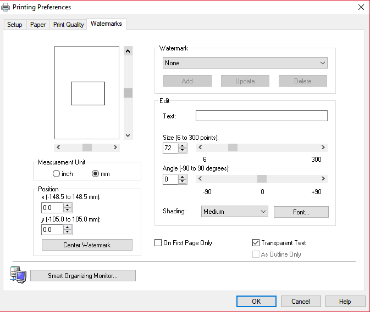The image size is (370, 312).
Task: Click the printer icon in title bar
Action: click(7, 7)
